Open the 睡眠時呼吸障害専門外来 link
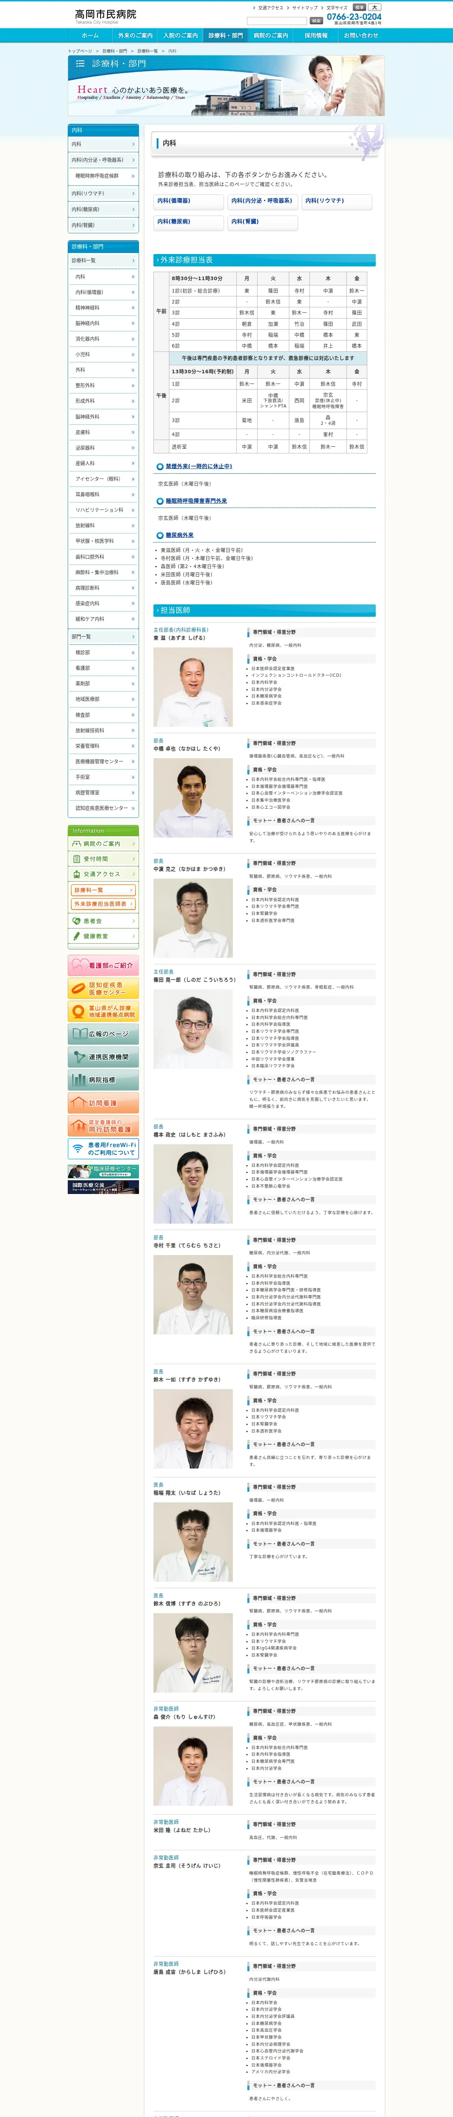This screenshot has width=453, height=2117. point(196,501)
